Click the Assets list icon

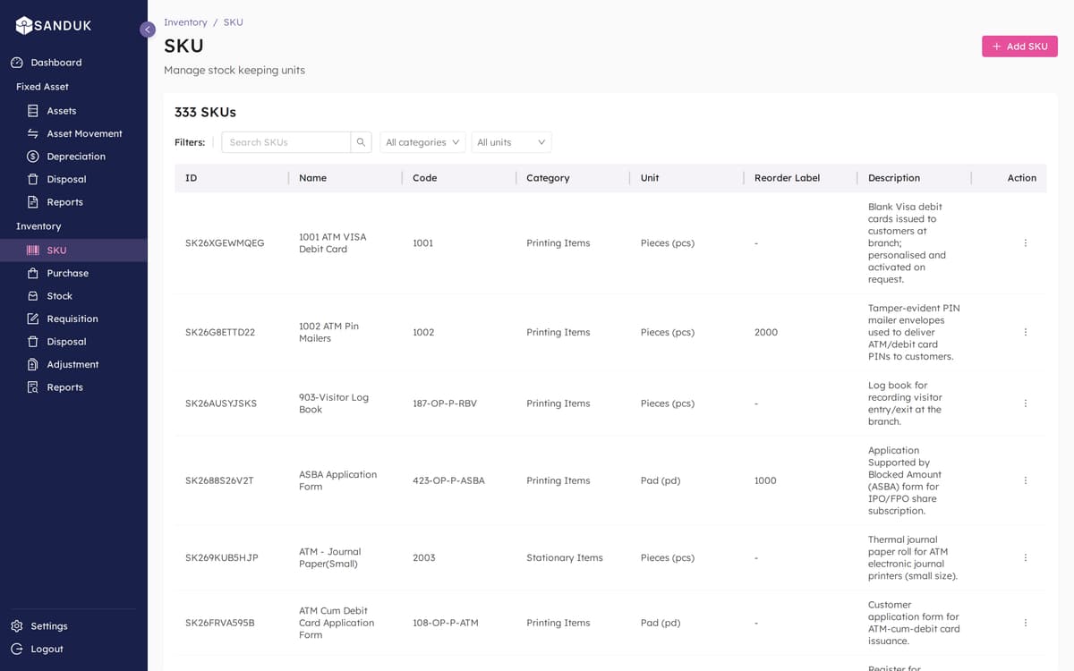(33, 111)
